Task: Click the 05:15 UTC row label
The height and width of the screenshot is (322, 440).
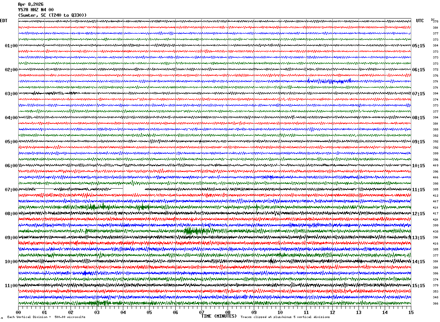Action: coord(419,46)
